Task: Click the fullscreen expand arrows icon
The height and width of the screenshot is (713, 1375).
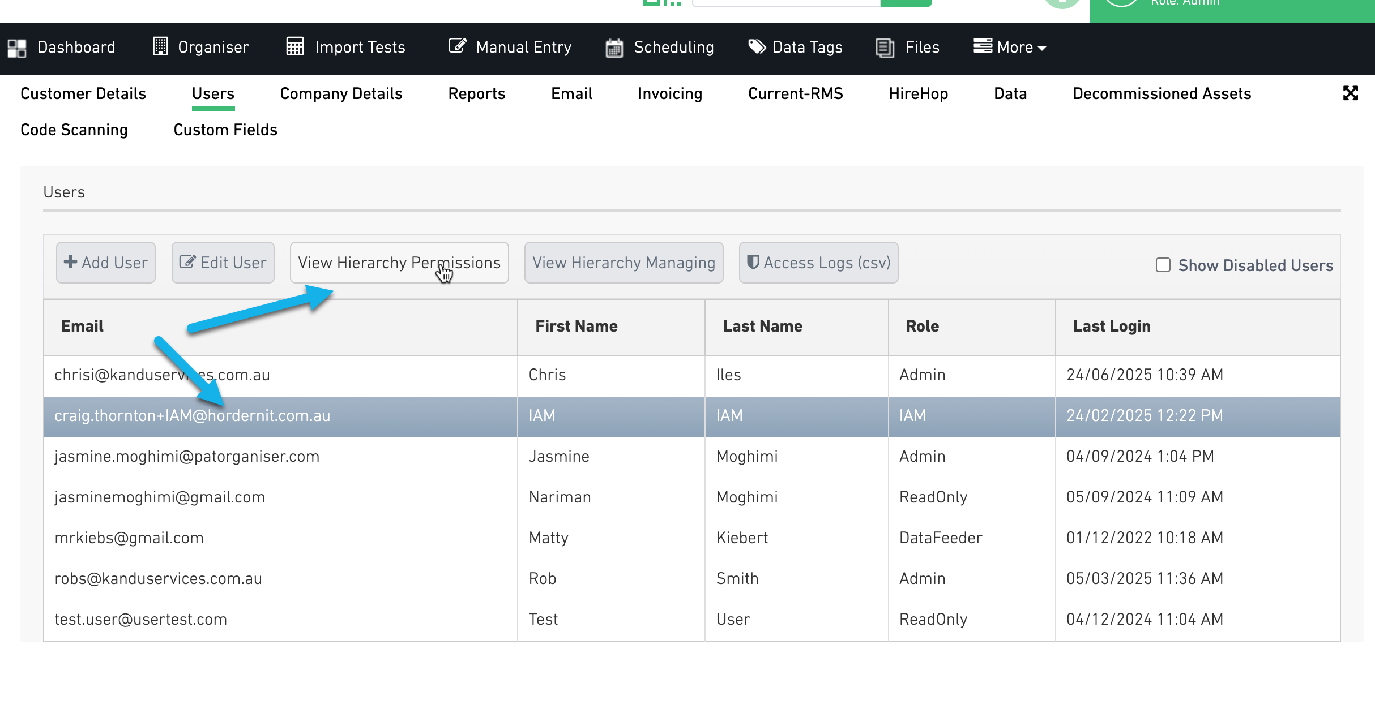Action: pos(1351,93)
